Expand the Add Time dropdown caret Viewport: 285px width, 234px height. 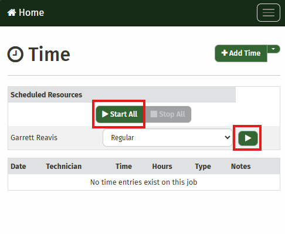click(x=273, y=49)
